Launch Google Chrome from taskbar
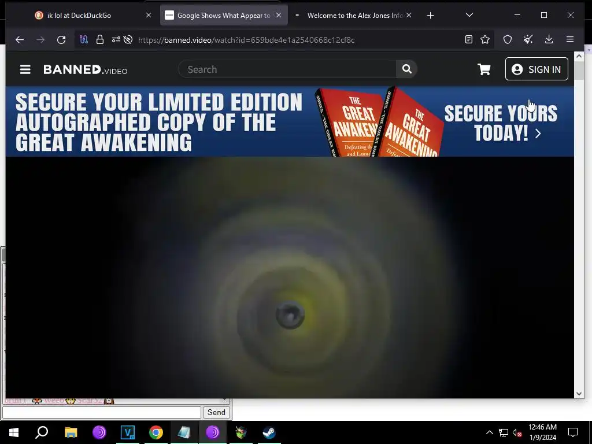This screenshot has height=444, width=592. pyautogui.click(x=156, y=432)
